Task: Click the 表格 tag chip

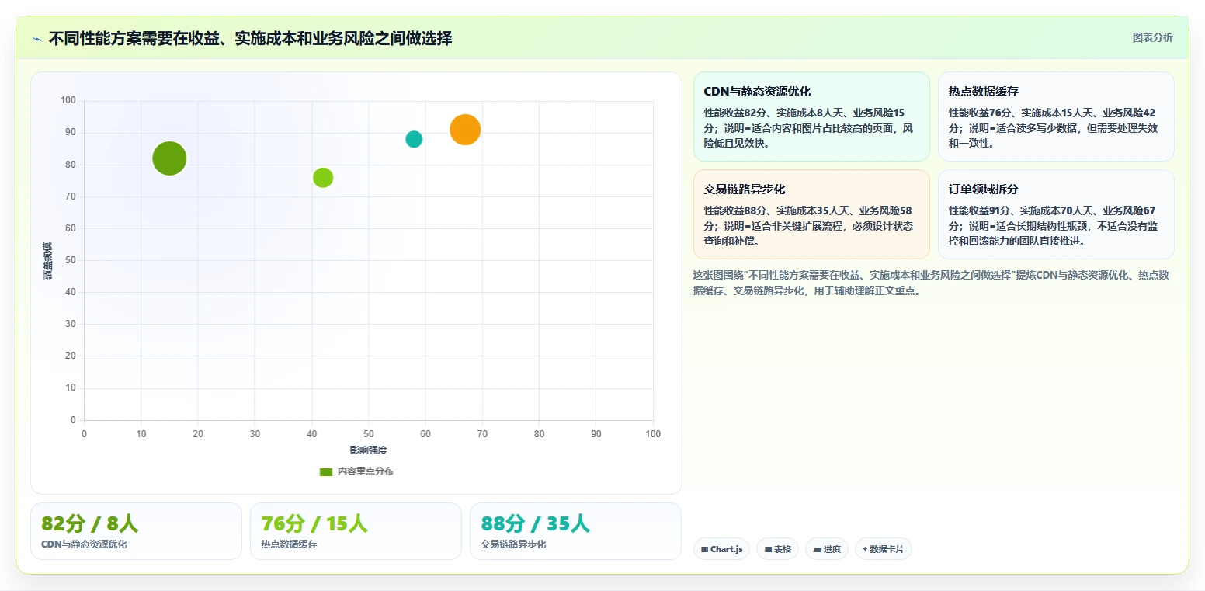Action: 777,549
